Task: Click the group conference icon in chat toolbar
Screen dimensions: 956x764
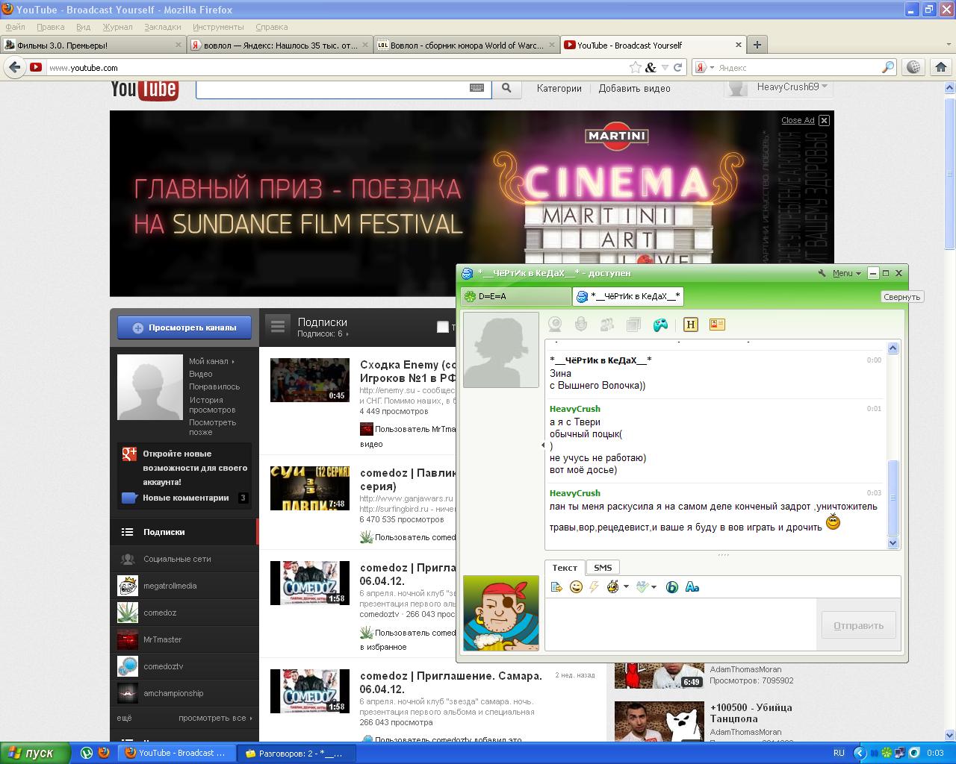Action: click(607, 325)
